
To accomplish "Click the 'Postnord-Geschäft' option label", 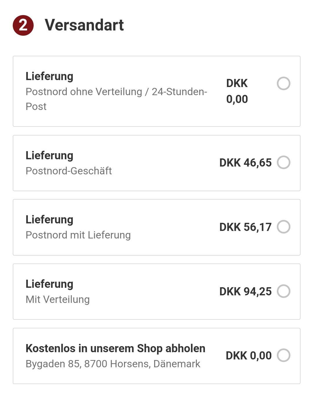I will click(x=69, y=171).
